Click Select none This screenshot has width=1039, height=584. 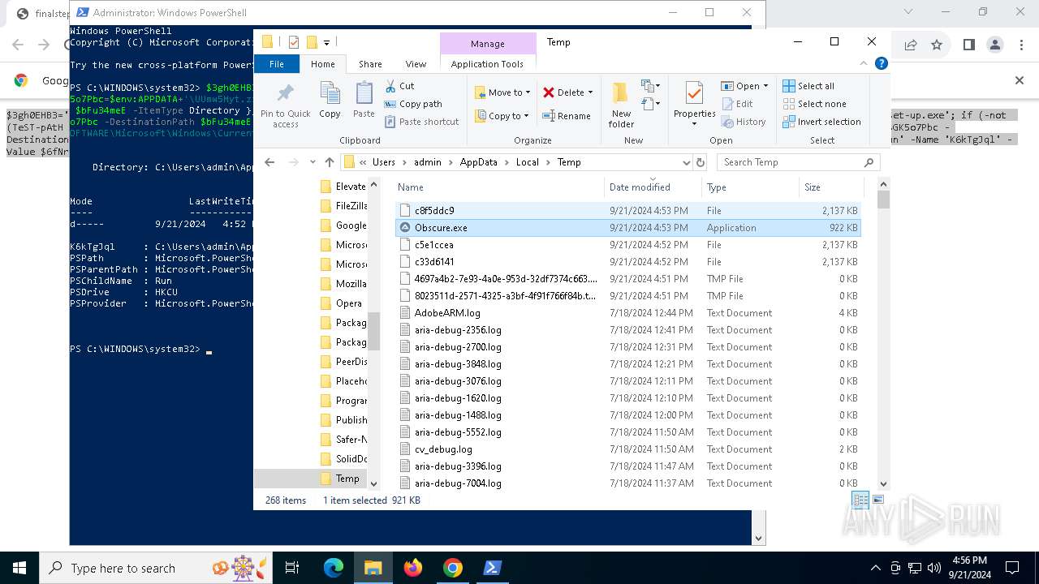coord(814,104)
